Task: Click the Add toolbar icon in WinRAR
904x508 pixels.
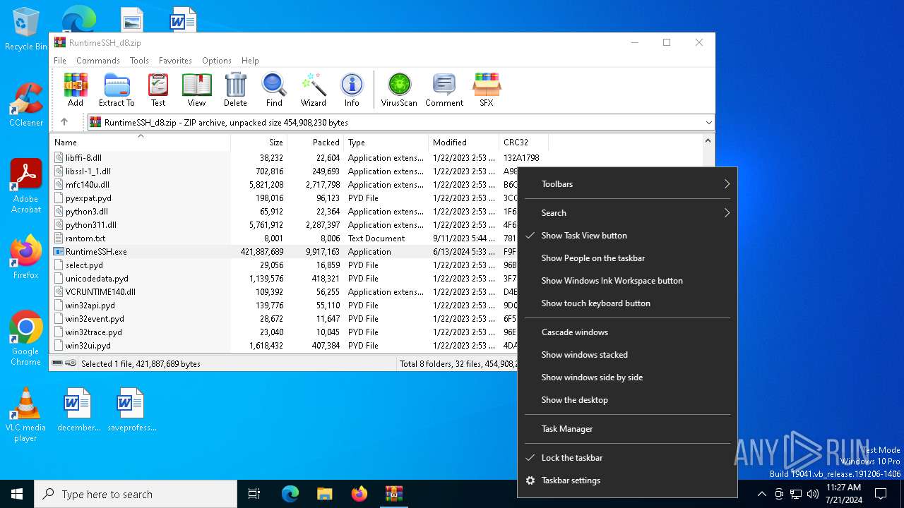Action: pyautogui.click(x=76, y=90)
